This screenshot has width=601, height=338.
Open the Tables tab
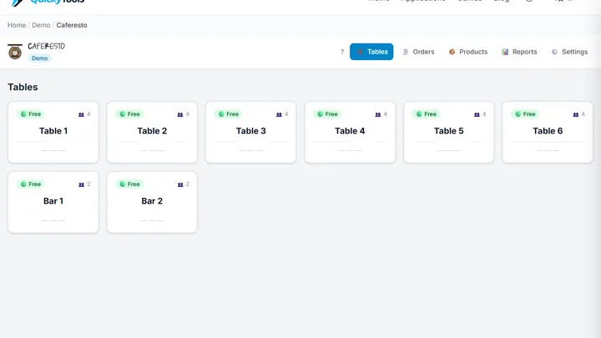(371, 52)
